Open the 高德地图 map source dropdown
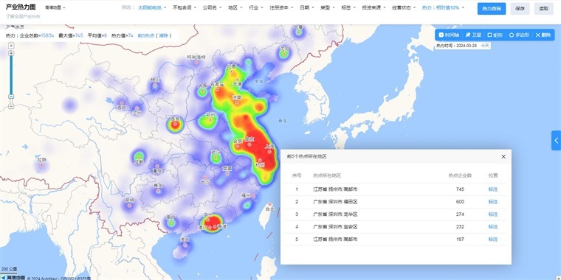The height and width of the screenshot is (280, 561). click(x=55, y=7)
